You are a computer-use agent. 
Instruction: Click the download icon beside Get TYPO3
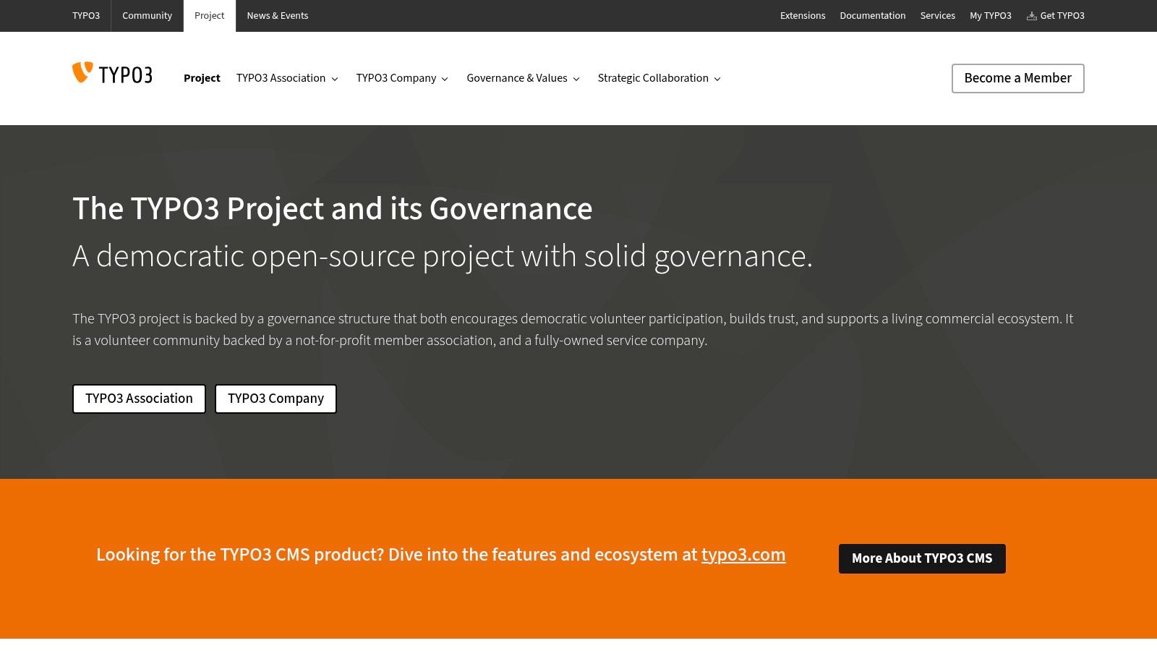[1032, 16]
